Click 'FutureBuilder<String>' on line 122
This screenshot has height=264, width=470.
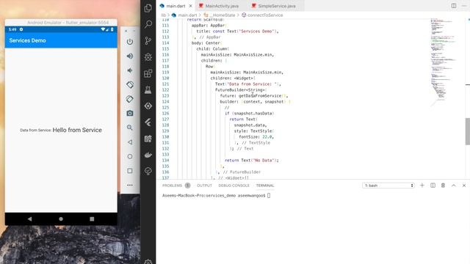240,89
